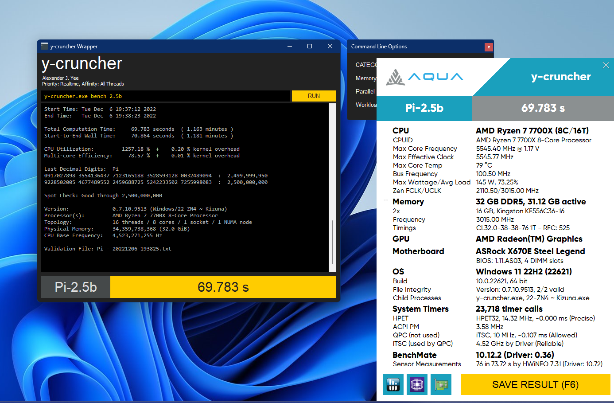The height and width of the screenshot is (403, 614).
Task: Click the y-cruncher Wrapper title bar icon
Action: 44,46
